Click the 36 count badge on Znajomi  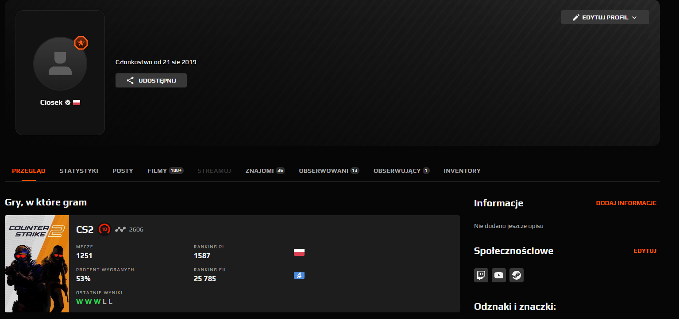(x=280, y=171)
